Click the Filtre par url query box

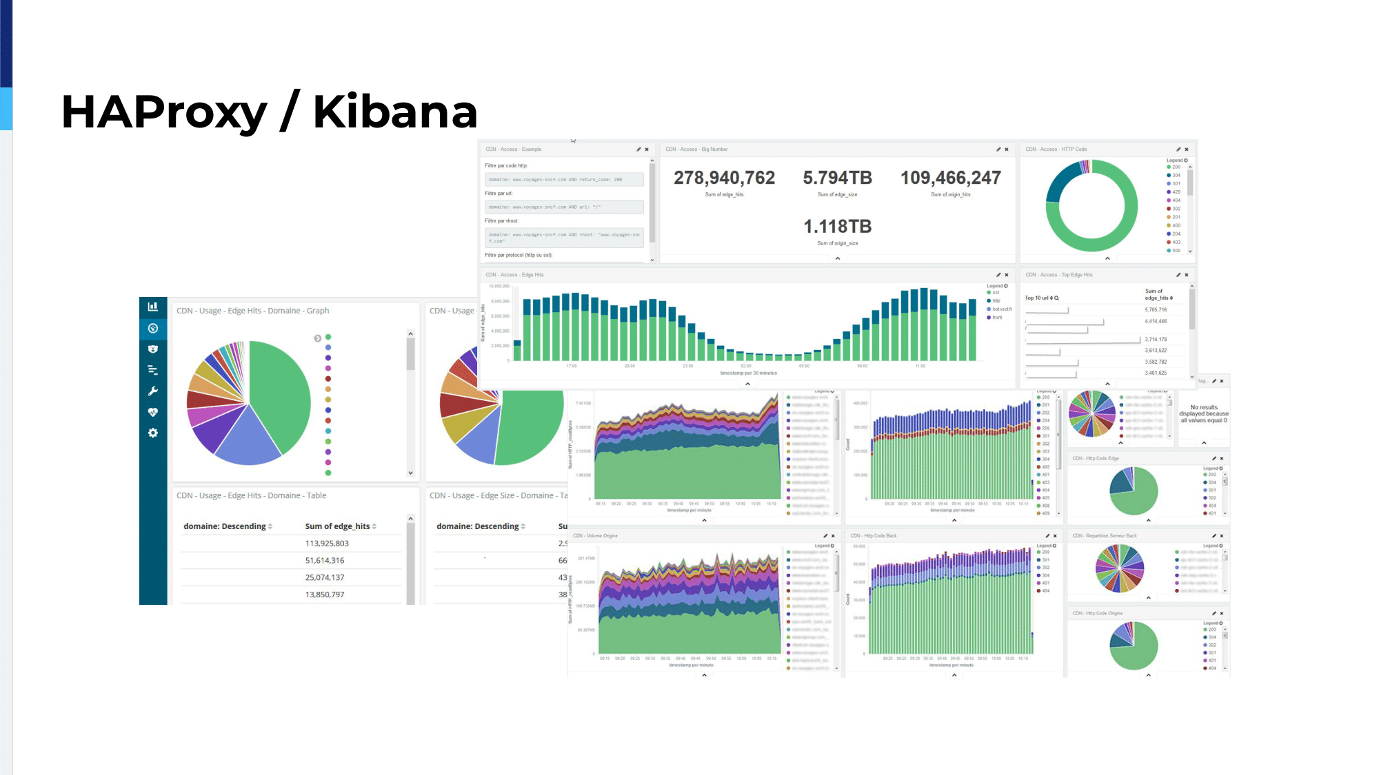pos(564,207)
